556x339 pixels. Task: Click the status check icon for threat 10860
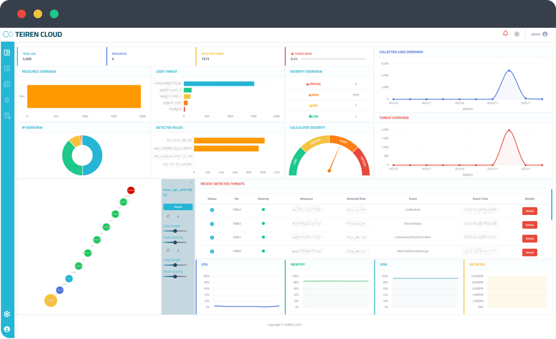pyautogui.click(x=212, y=251)
